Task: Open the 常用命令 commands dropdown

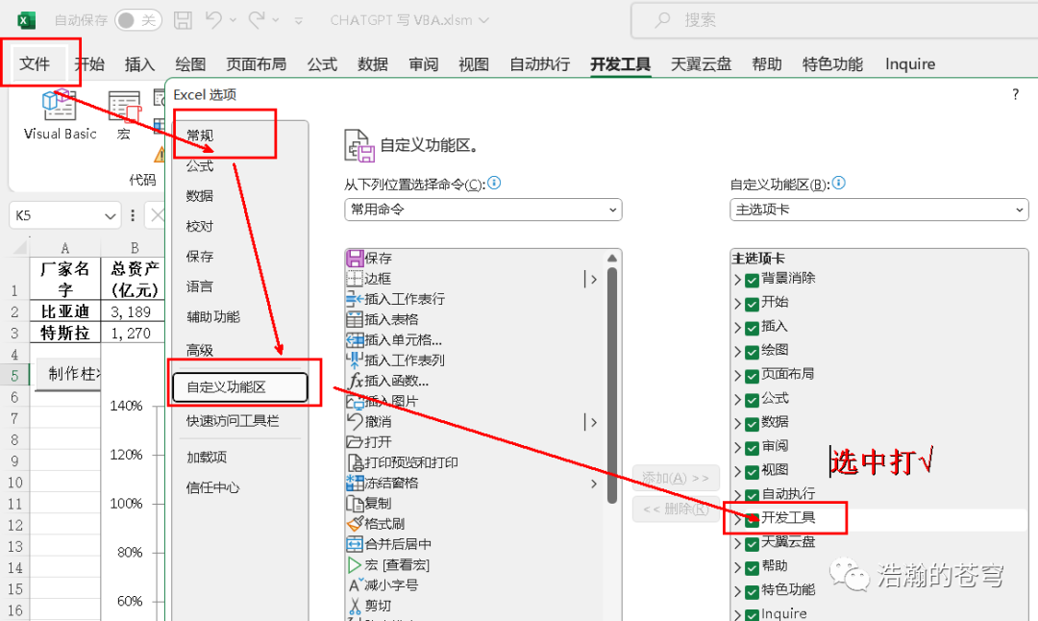Action: pyautogui.click(x=483, y=210)
